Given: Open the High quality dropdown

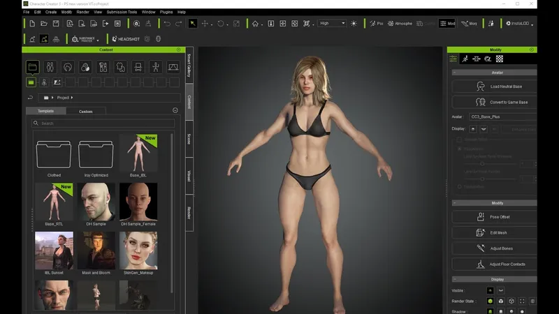Looking at the screenshot, I should pyautogui.click(x=332, y=24).
